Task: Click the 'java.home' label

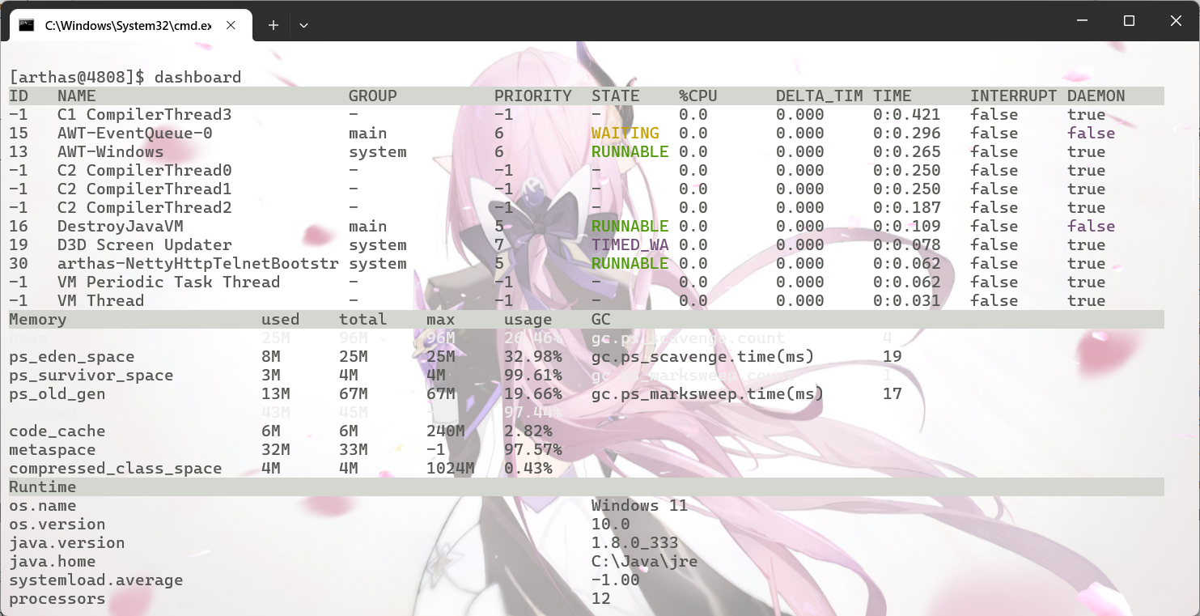Action: coord(53,562)
